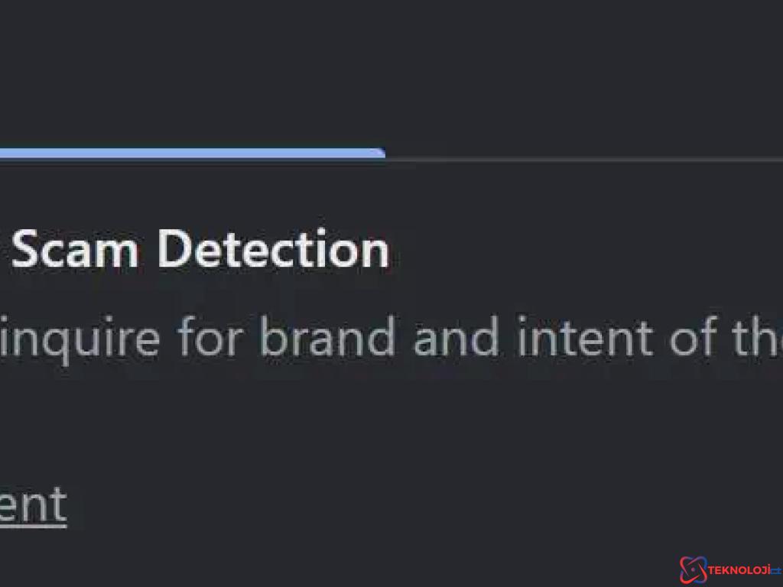Click the word "and" in the description
Viewport: 783px width, 587px height.
pos(456,337)
